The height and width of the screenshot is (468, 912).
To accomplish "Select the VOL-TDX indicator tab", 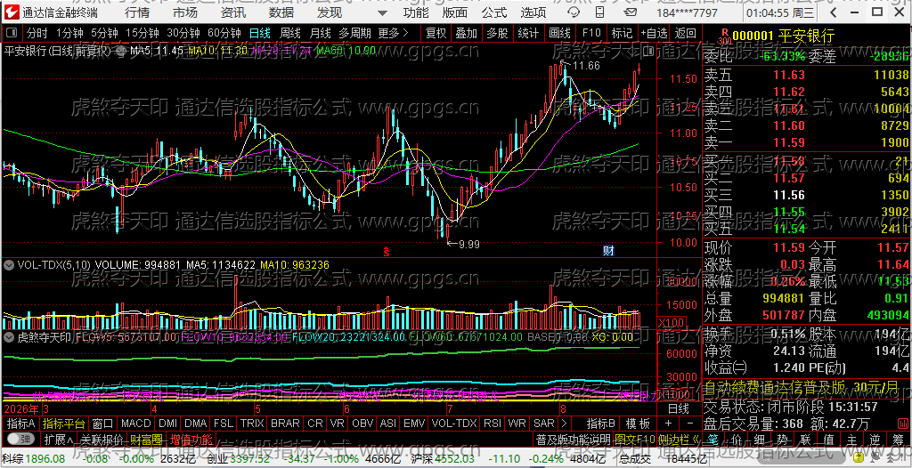I will (x=453, y=424).
